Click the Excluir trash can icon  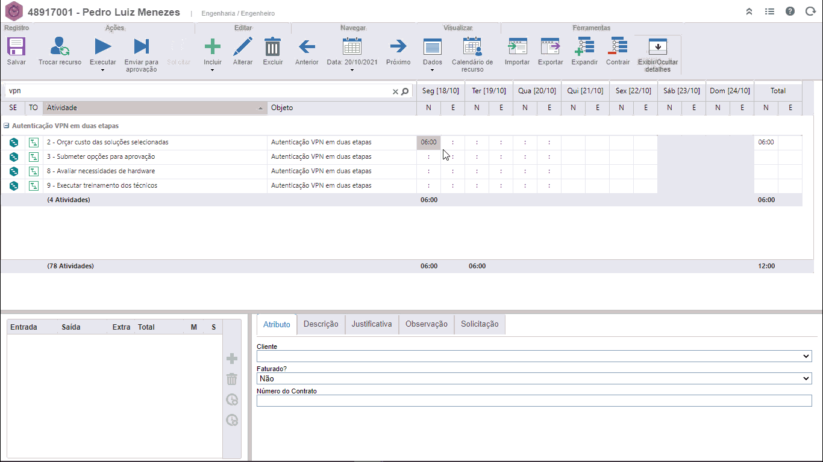pos(273,47)
